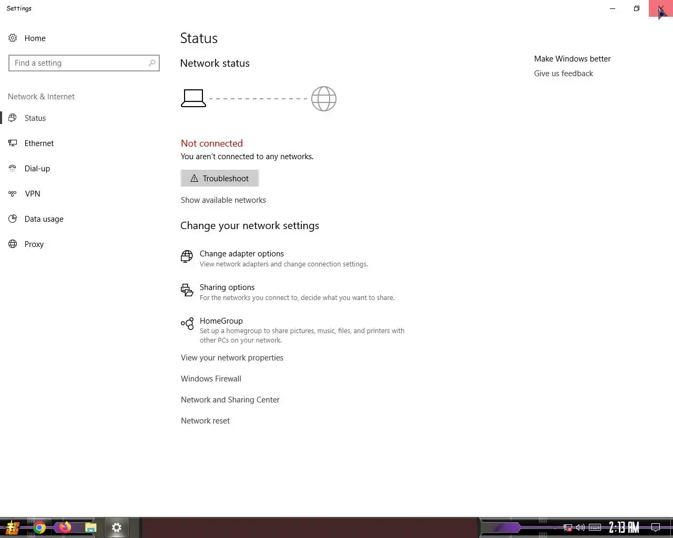Open HomeGroup settings
Image resolution: width=673 pixels, height=538 pixels.
point(221,321)
